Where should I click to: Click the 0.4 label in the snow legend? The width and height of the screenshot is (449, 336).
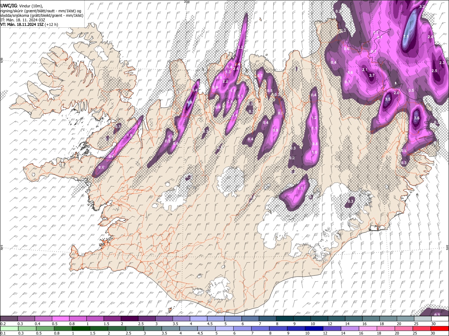tap(38, 324)
